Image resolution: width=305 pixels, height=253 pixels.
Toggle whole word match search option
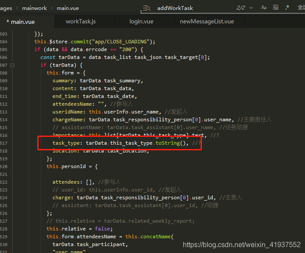tap(276, 8)
